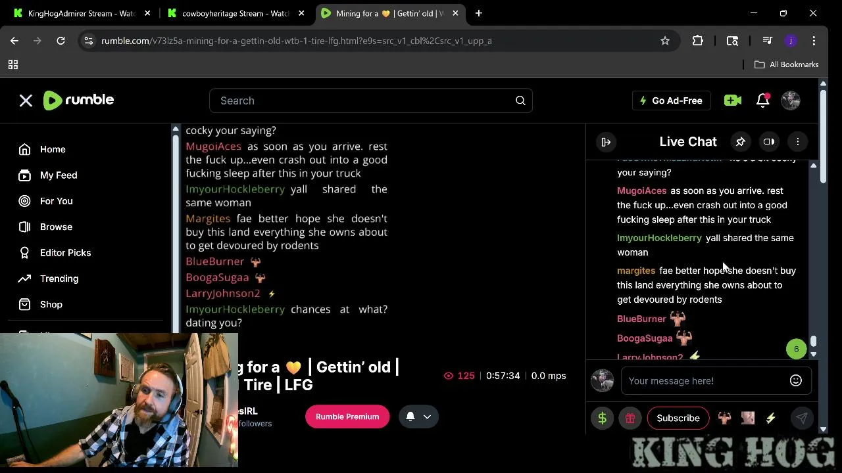Click the chat overlay scrollbar up arrow
Screen dimensions: 842x473
[x=175, y=129]
